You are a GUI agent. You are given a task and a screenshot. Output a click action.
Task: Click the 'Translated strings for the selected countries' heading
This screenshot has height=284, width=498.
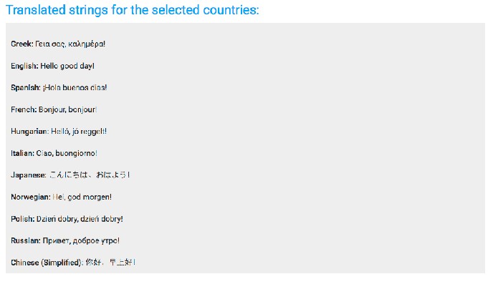(x=132, y=10)
